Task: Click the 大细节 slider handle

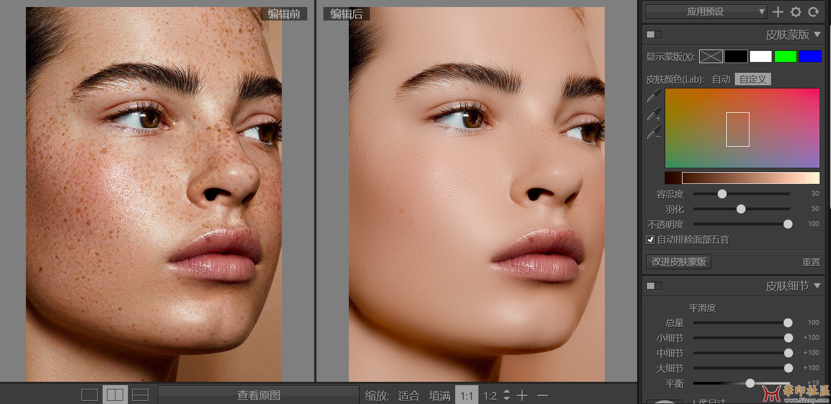Action: [788, 368]
